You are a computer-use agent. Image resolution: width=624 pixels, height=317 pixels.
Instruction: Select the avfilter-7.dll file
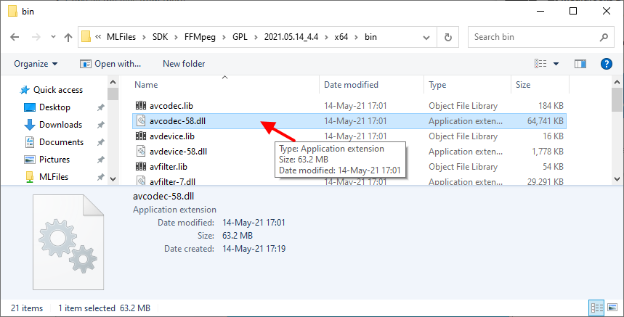(x=349, y=181)
